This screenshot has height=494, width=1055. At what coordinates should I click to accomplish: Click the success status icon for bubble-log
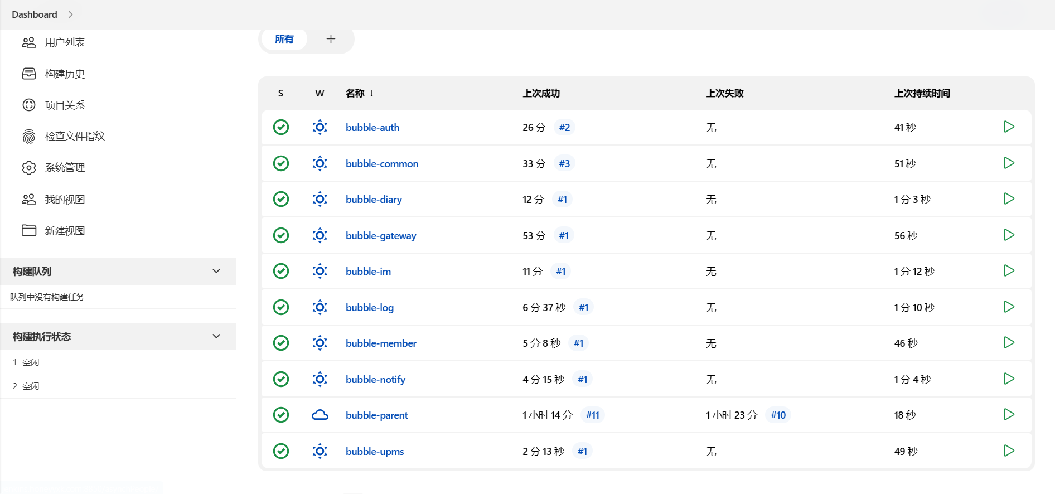click(x=281, y=307)
